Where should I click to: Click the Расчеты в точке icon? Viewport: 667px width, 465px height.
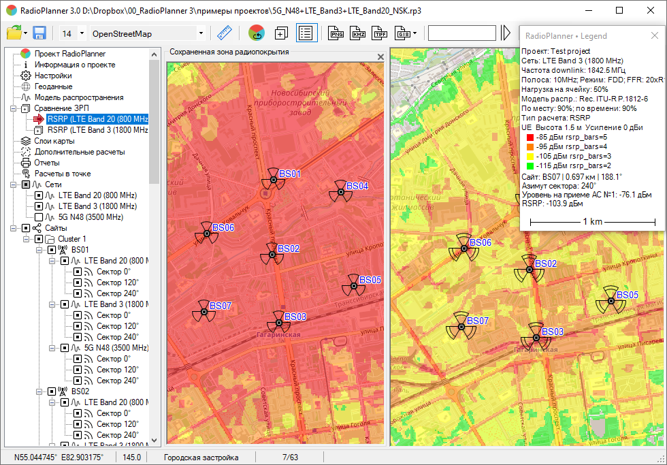tap(26, 174)
